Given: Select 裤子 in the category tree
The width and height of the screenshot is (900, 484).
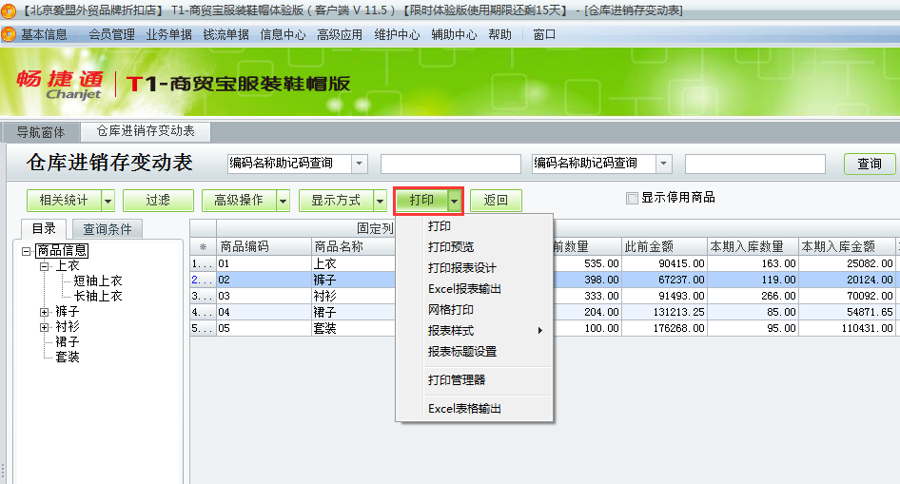Looking at the screenshot, I should (68, 311).
